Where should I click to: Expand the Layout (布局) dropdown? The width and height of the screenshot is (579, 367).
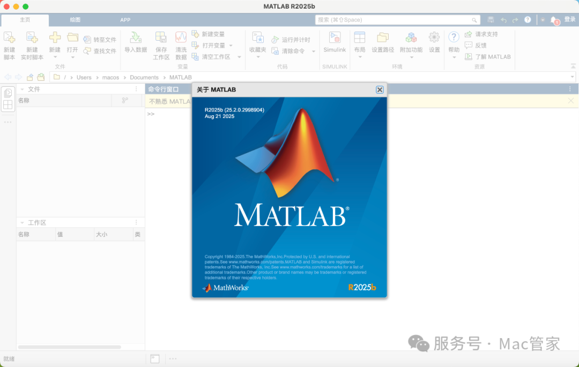tap(360, 57)
